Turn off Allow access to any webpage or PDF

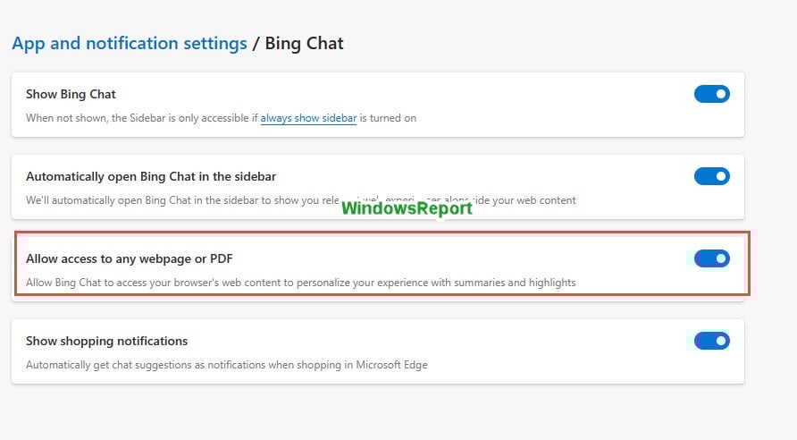click(711, 258)
